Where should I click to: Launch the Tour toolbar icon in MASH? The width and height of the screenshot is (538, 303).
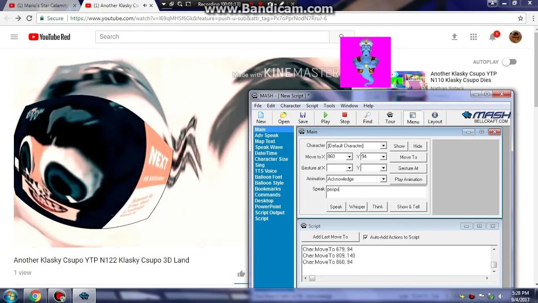pyautogui.click(x=390, y=118)
